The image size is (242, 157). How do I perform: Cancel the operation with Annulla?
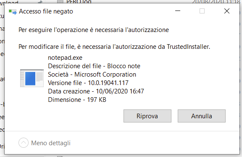point(202,116)
